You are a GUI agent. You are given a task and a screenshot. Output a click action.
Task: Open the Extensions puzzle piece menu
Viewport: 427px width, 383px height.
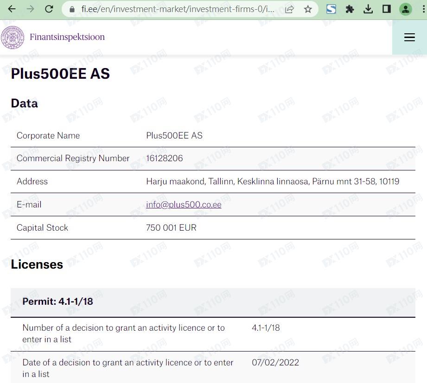(x=350, y=9)
